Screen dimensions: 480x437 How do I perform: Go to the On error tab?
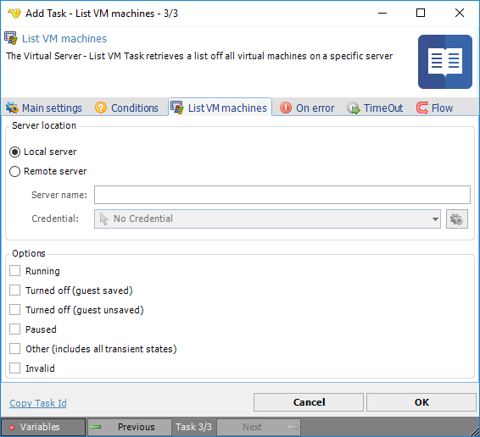[307, 108]
